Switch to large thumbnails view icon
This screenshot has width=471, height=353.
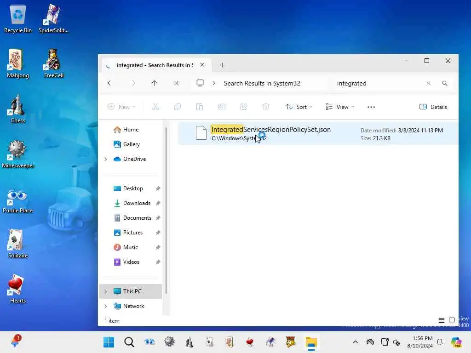(452, 320)
